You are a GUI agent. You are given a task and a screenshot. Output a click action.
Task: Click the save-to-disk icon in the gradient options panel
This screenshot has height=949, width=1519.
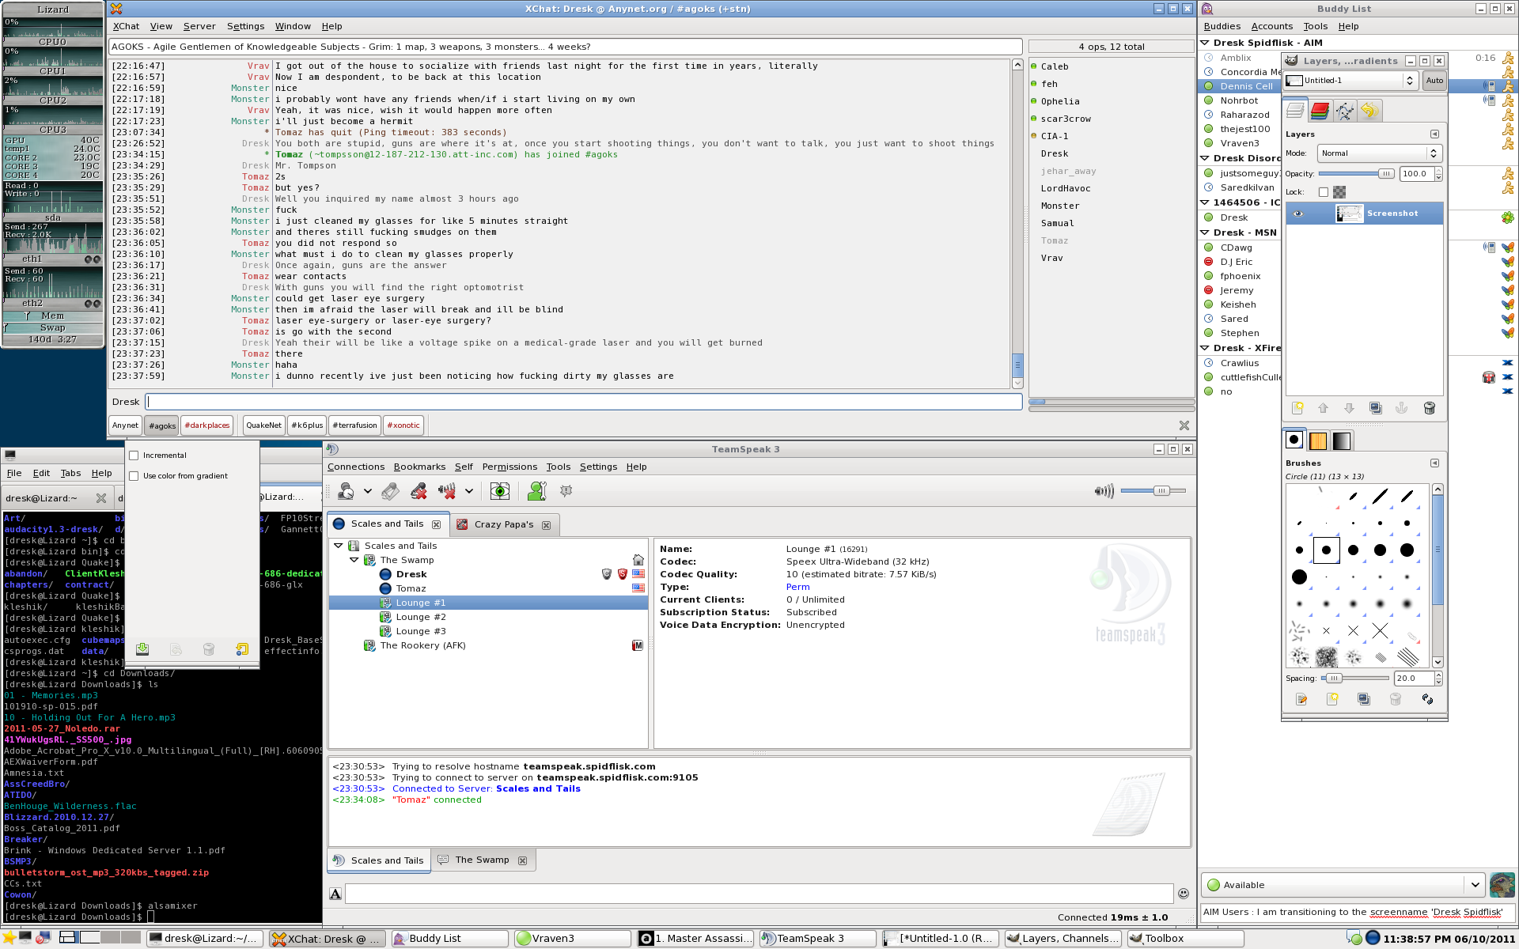point(142,649)
